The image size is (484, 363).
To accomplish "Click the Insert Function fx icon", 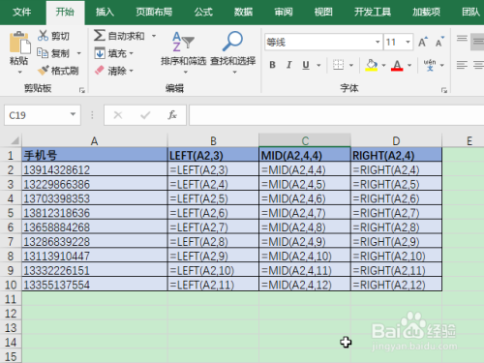I will point(172,115).
